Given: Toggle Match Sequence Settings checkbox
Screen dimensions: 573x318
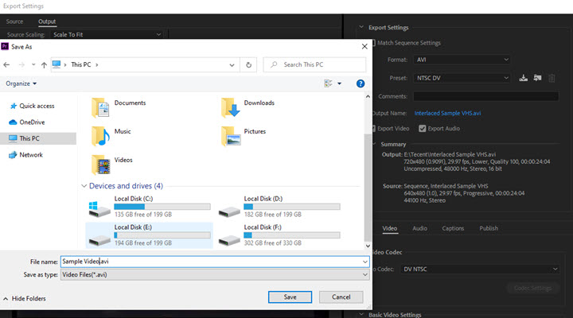Looking at the screenshot, I should click(373, 43).
